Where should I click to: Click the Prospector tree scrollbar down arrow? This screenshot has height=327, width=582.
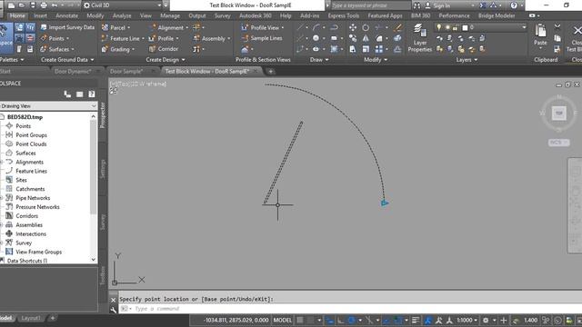click(93, 260)
